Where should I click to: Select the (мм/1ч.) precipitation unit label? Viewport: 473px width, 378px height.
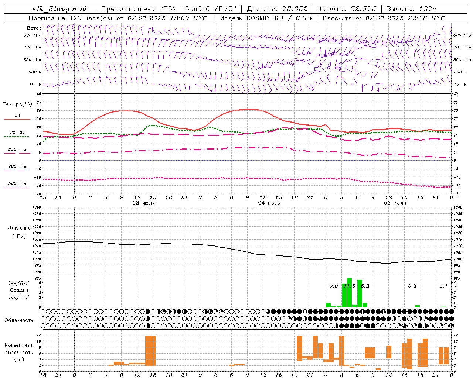[19, 297]
